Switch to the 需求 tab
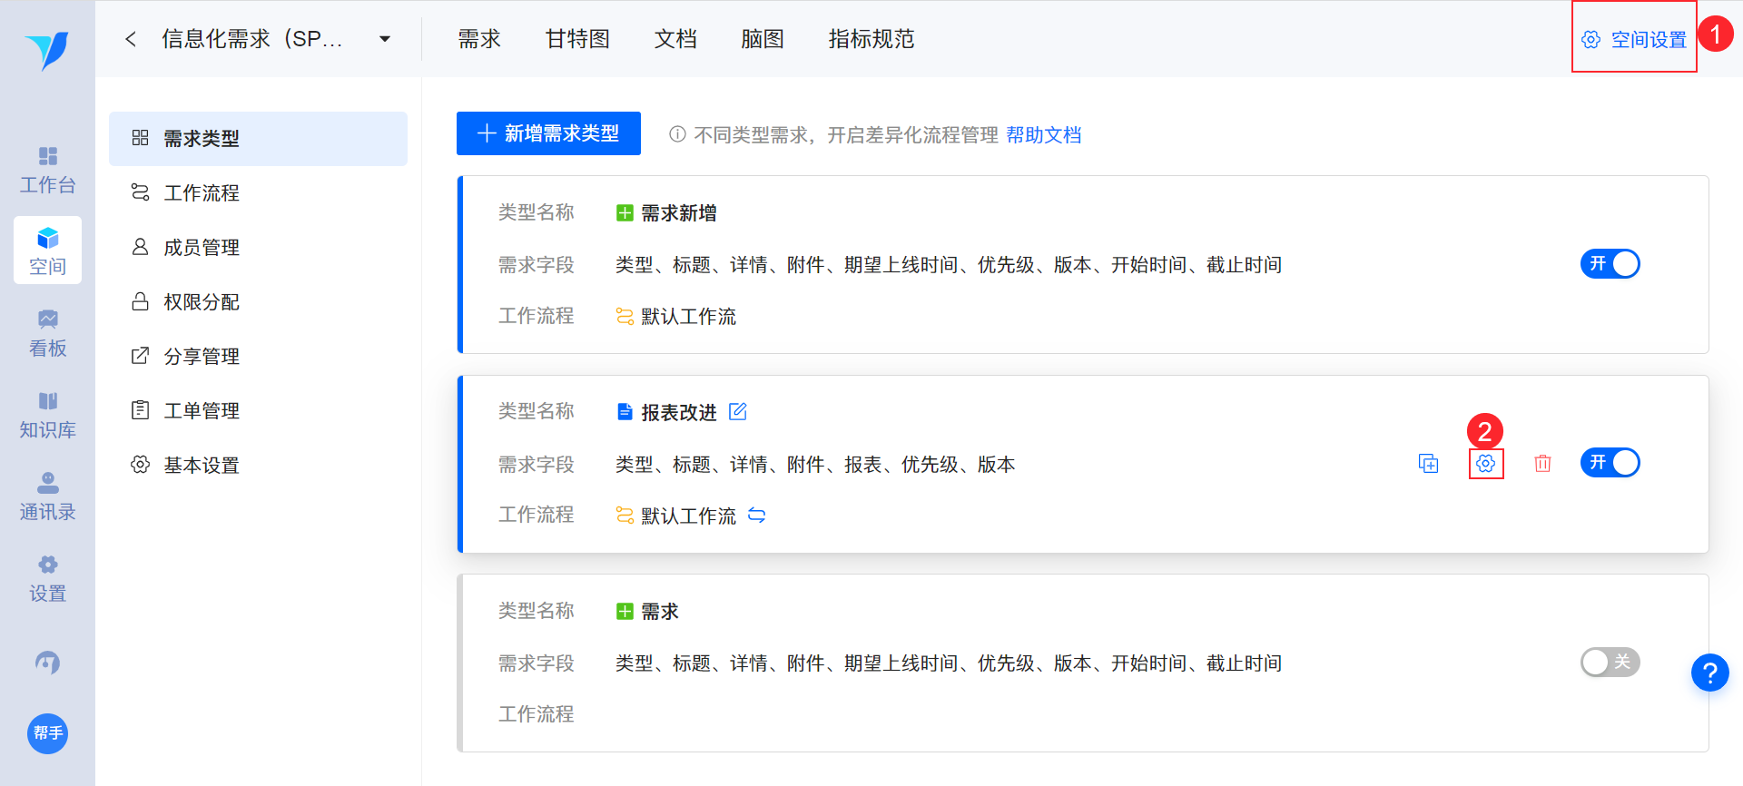 coord(479,39)
